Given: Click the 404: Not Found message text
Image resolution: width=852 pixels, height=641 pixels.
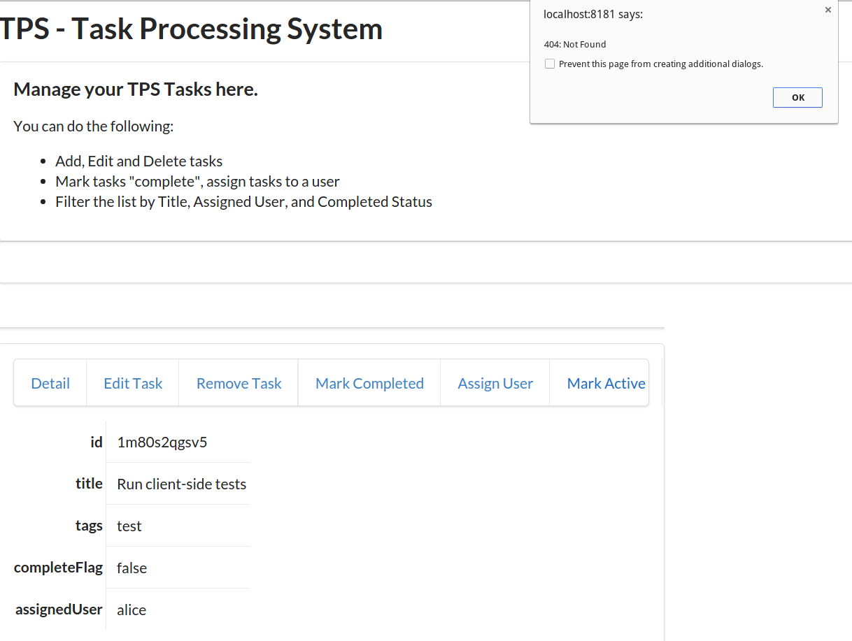Looking at the screenshot, I should 575,45.
